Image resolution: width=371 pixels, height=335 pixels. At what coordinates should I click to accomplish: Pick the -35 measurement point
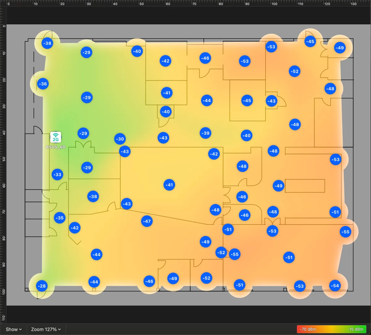(59, 218)
